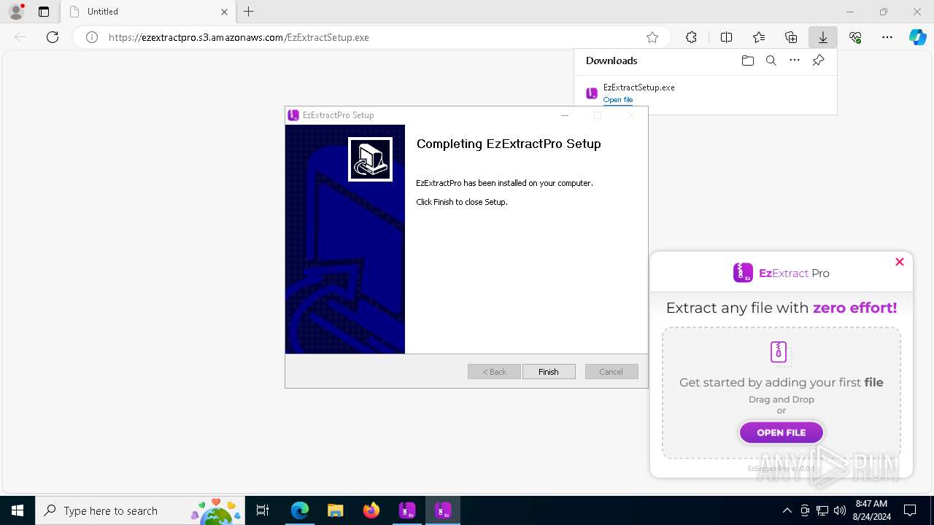Click the address bar URL field
This screenshot has height=525, width=934.
372,37
